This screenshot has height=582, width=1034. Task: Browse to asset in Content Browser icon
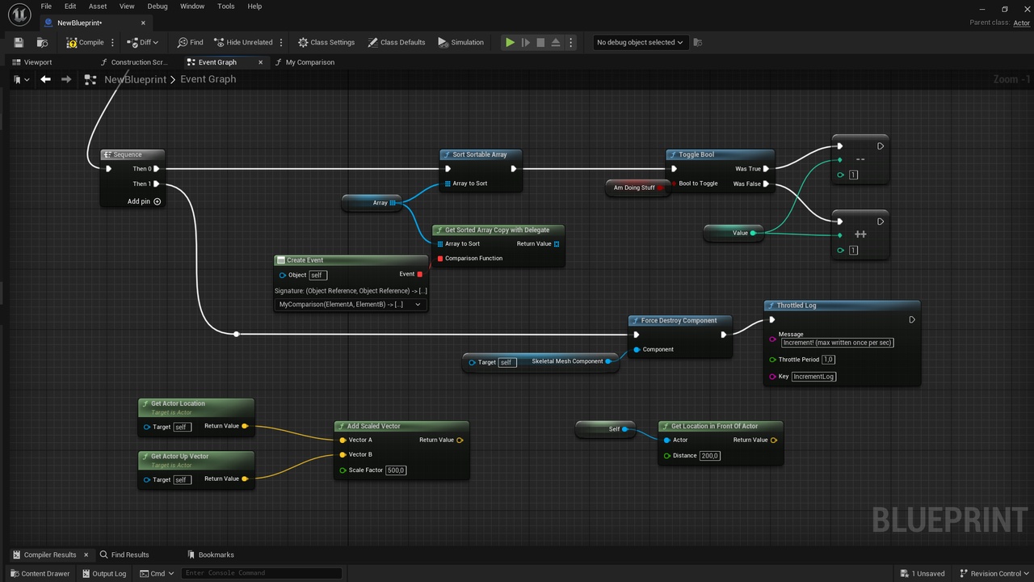[42, 42]
